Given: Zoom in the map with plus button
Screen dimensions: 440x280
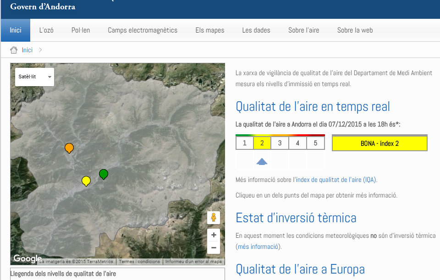Looking at the screenshot, I should point(214,235).
